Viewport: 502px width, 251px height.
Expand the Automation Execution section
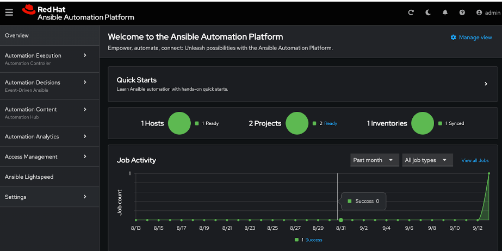pos(49,59)
